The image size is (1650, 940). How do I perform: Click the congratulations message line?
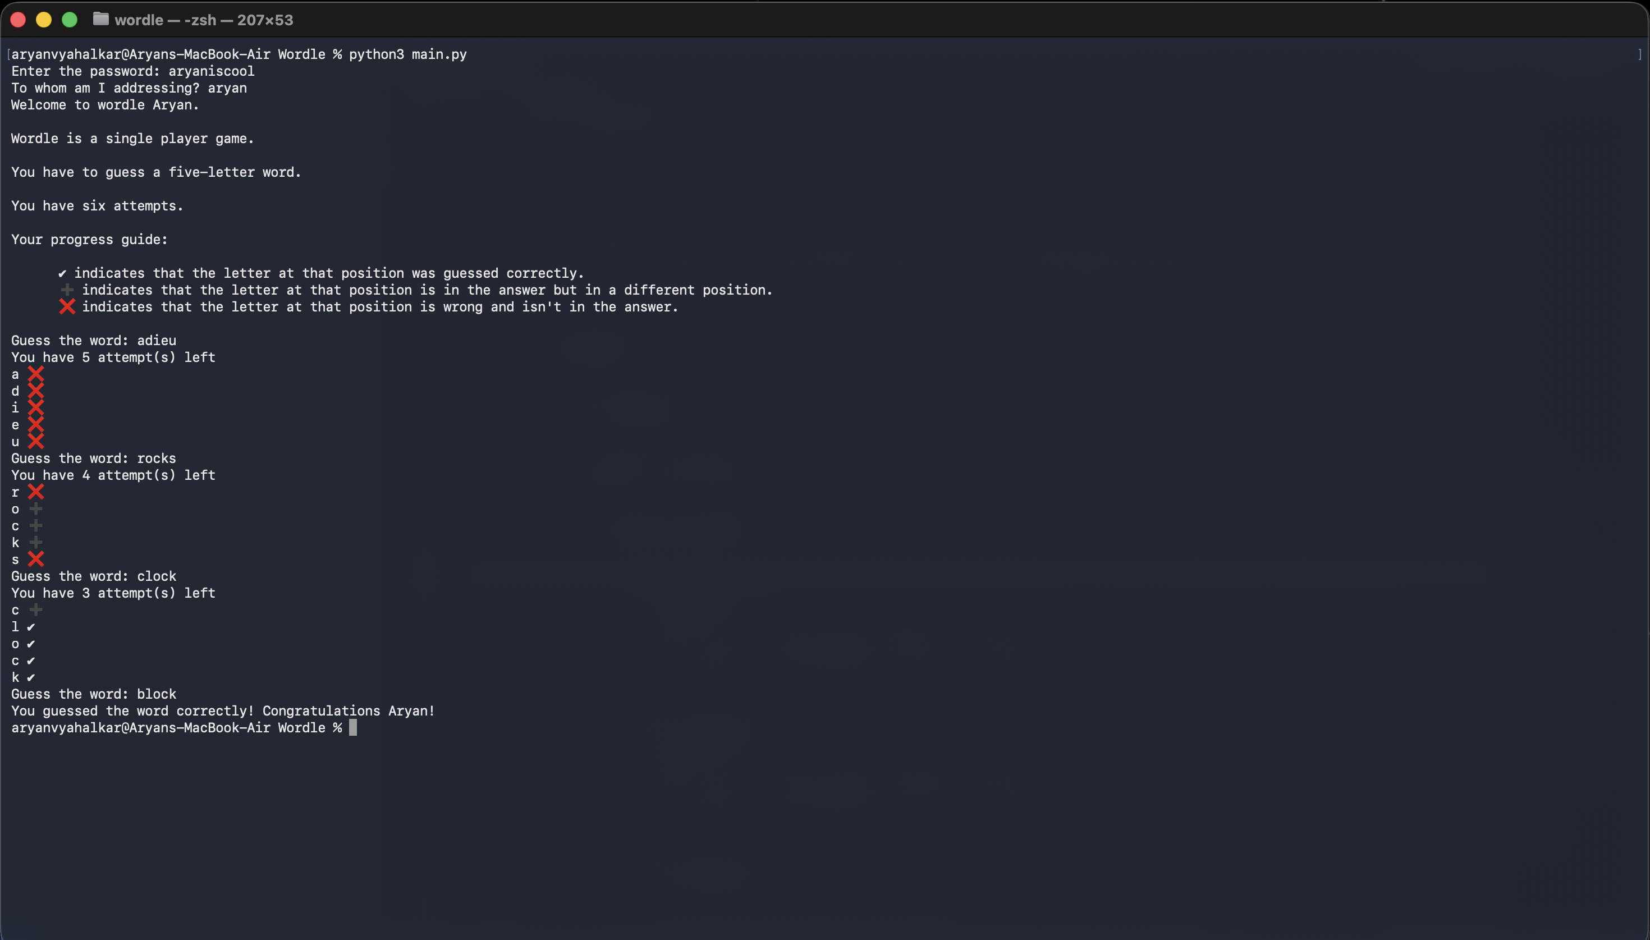click(223, 711)
